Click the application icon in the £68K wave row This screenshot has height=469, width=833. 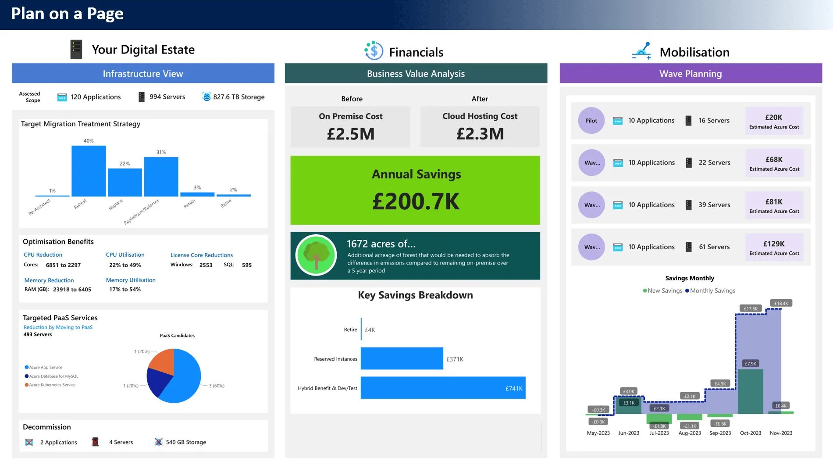tap(618, 163)
